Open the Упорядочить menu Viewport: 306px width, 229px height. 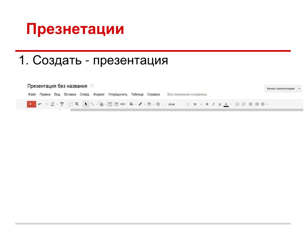118,95
